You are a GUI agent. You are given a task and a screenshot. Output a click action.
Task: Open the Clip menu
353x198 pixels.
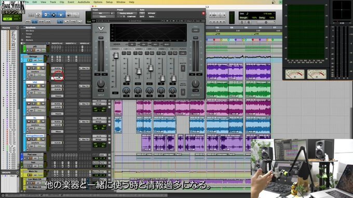pos(62,2)
